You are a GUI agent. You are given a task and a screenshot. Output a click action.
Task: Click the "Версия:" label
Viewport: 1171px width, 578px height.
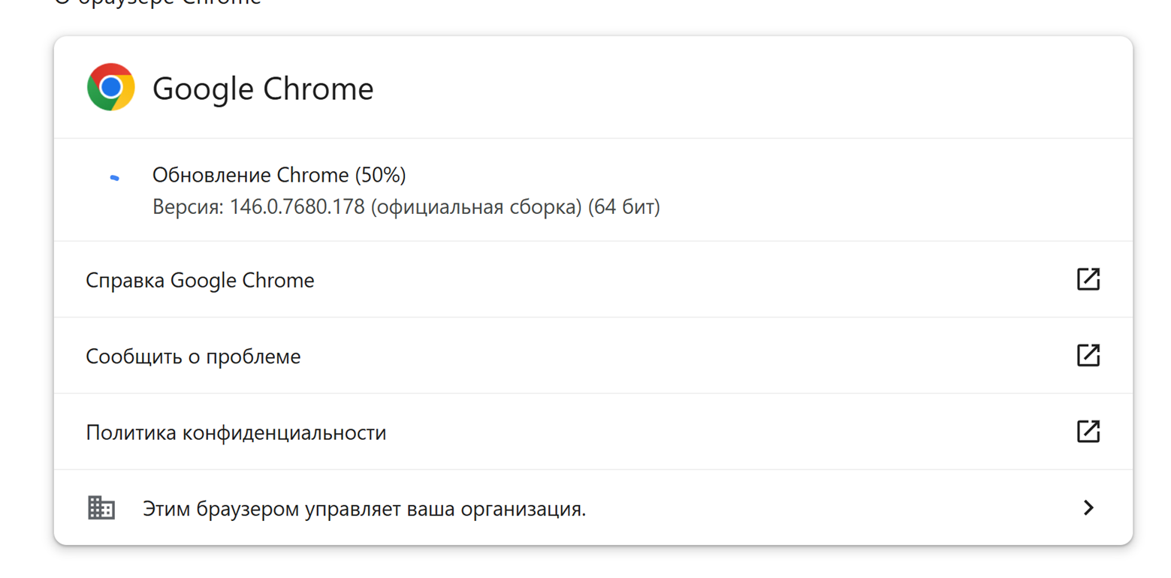coord(188,206)
